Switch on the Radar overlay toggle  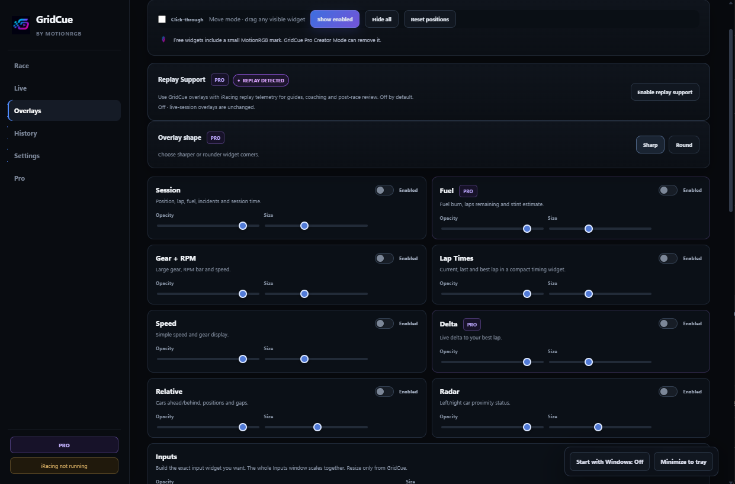[x=668, y=392]
